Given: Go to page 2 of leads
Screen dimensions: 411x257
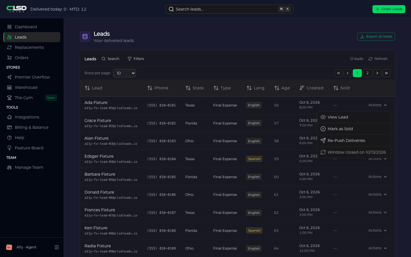Looking at the screenshot, I should pyautogui.click(x=368, y=73).
